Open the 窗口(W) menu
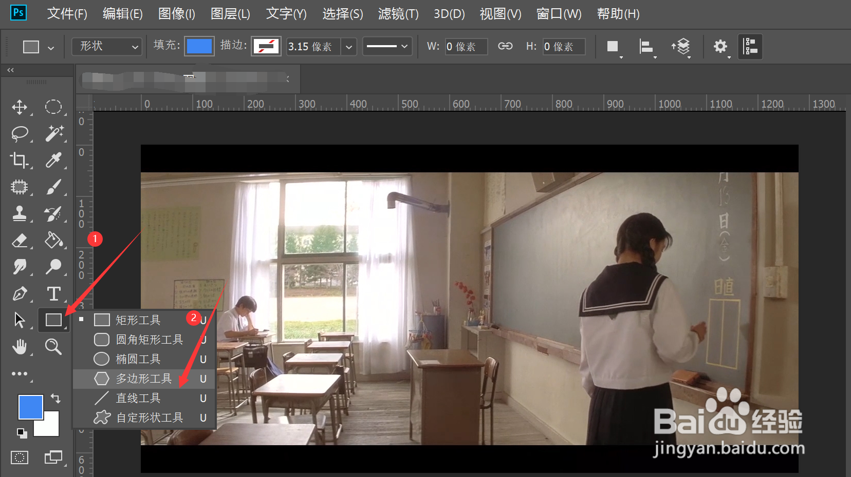Image resolution: width=851 pixels, height=477 pixels. (559, 14)
